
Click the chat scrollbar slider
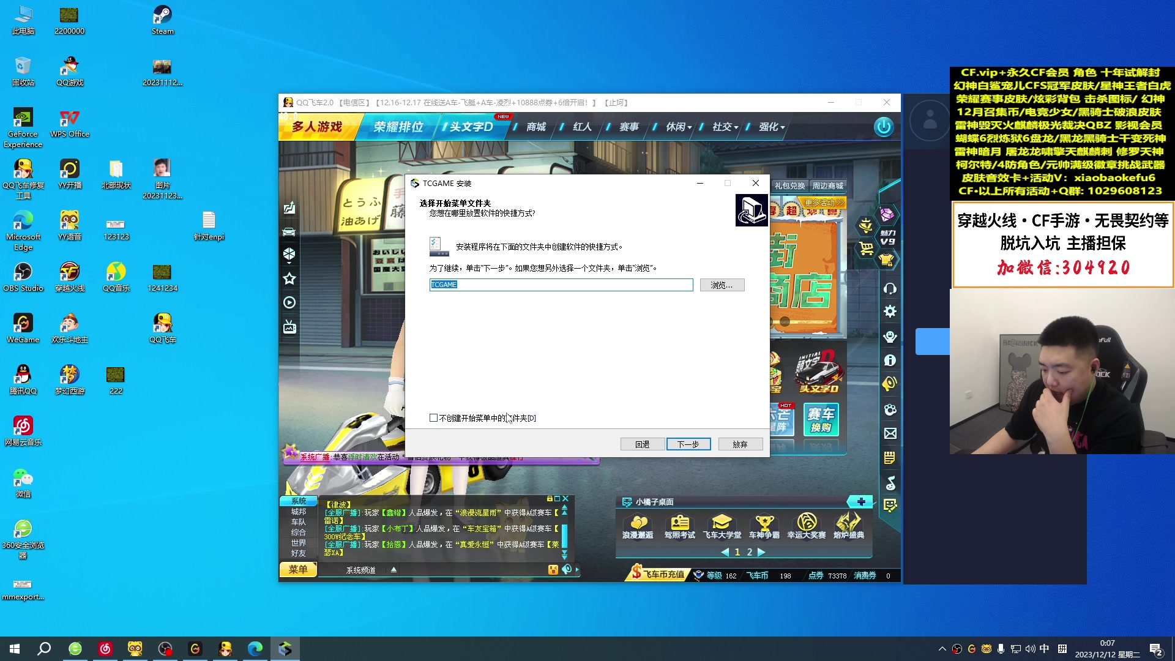pos(564,536)
